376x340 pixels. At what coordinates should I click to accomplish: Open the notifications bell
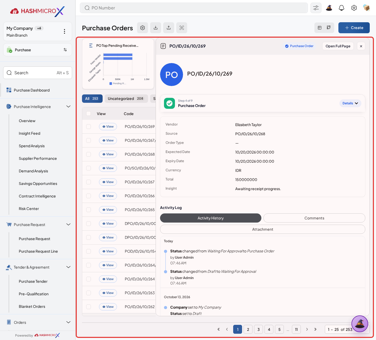point(342,8)
